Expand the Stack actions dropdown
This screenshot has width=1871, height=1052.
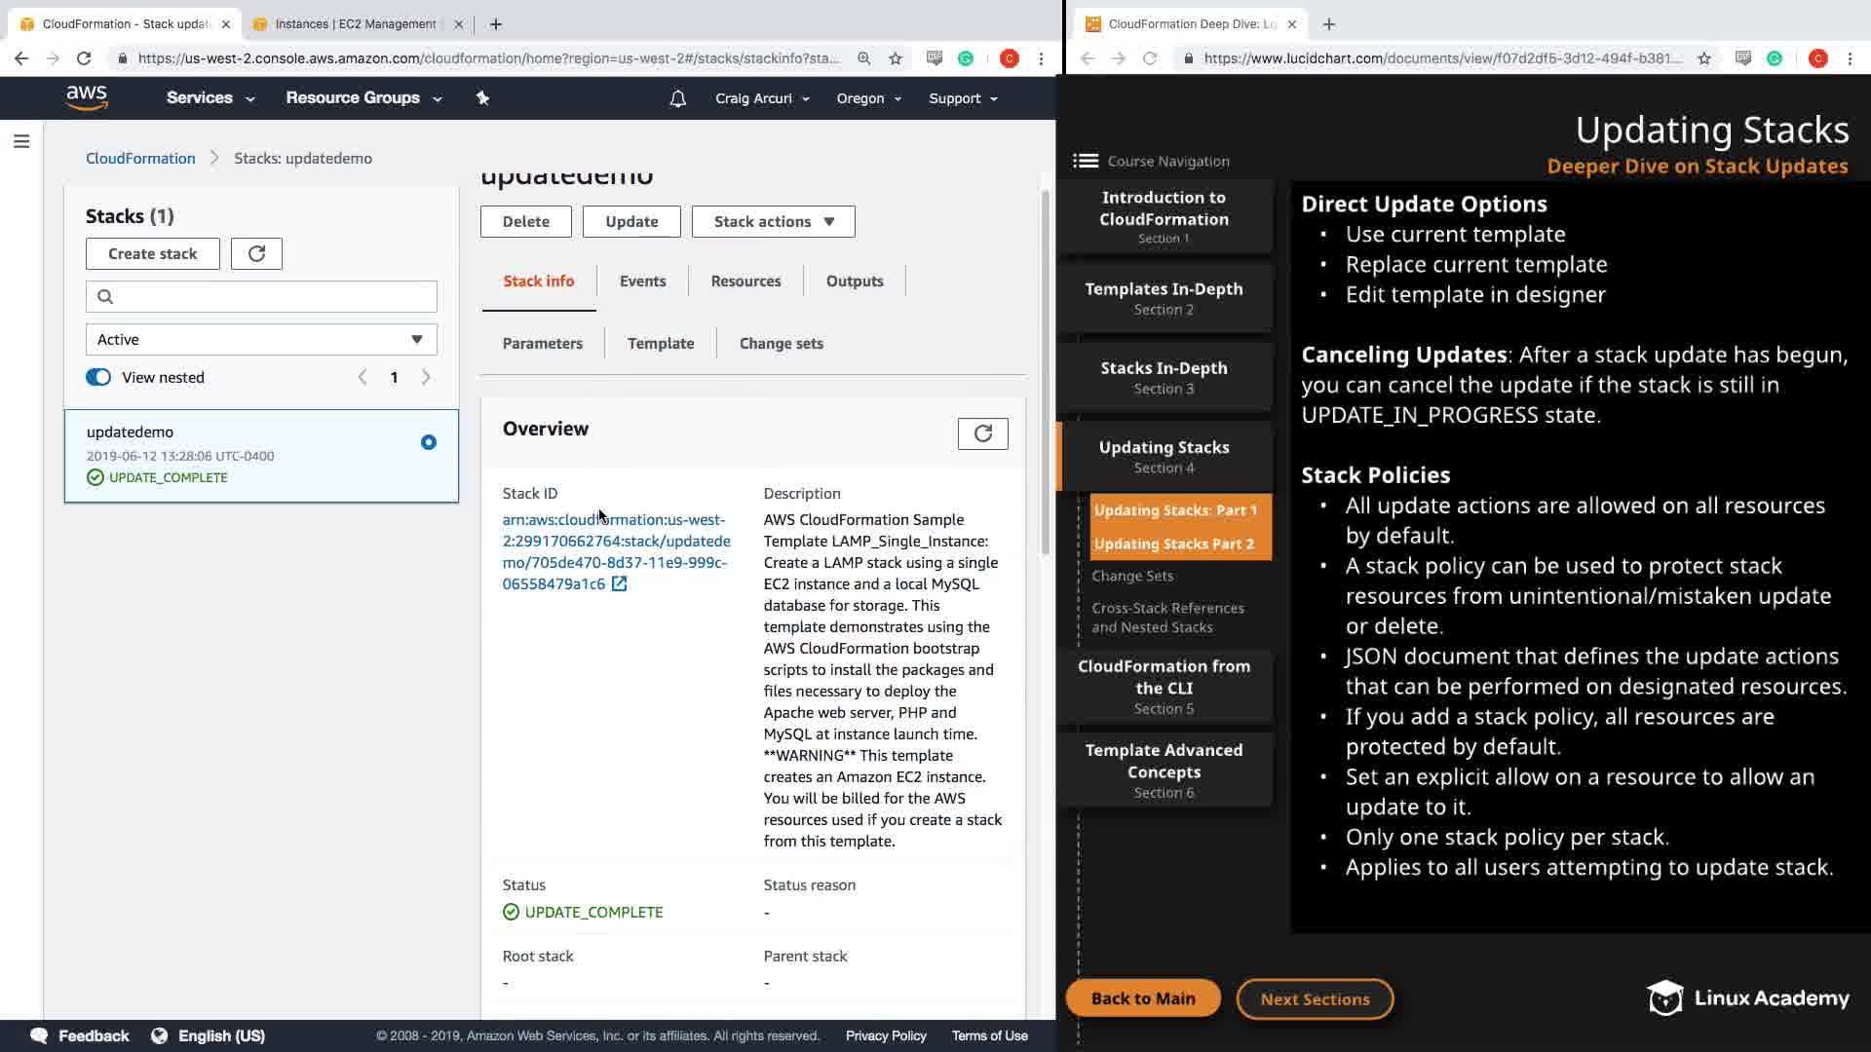[773, 221]
